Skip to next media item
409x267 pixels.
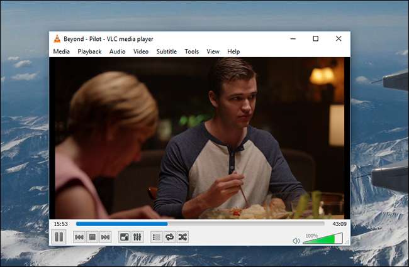click(105, 237)
